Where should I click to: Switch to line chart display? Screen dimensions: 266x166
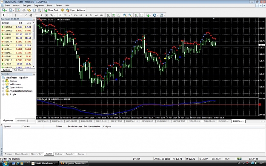click(119, 15)
